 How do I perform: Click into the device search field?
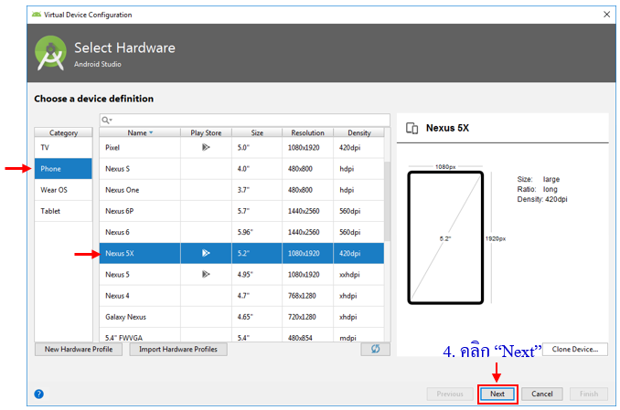tap(247, 120)
